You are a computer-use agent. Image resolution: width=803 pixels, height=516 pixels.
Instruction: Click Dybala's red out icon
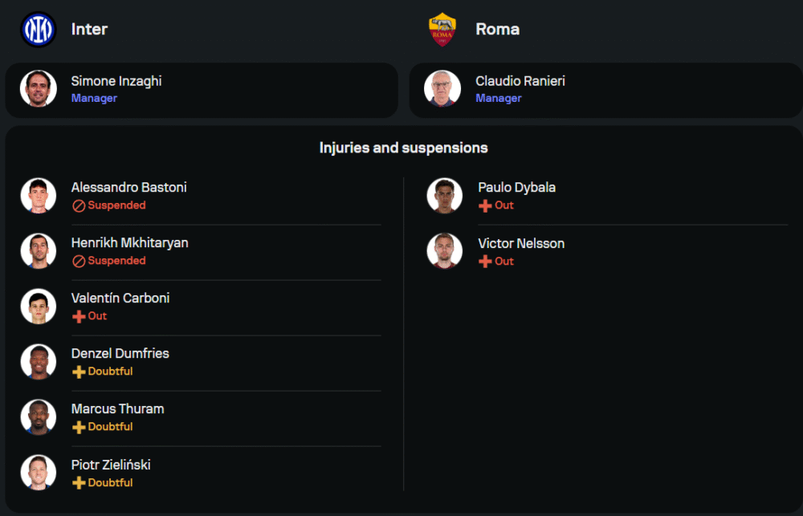(x=485, y=205)
